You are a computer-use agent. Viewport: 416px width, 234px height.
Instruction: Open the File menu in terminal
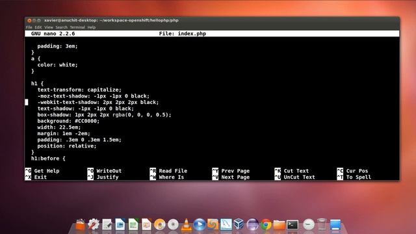click(29, 27)
